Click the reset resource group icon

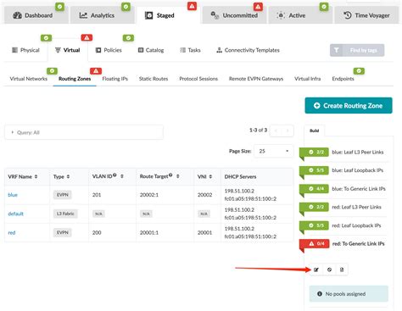coord(329,269)
